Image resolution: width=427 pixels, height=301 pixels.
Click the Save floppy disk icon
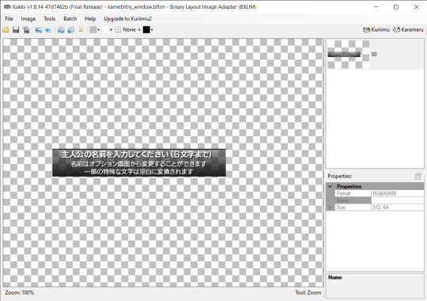16,30
